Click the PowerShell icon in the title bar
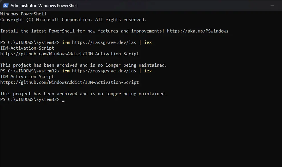282x167 pixels. coord(6,6)
